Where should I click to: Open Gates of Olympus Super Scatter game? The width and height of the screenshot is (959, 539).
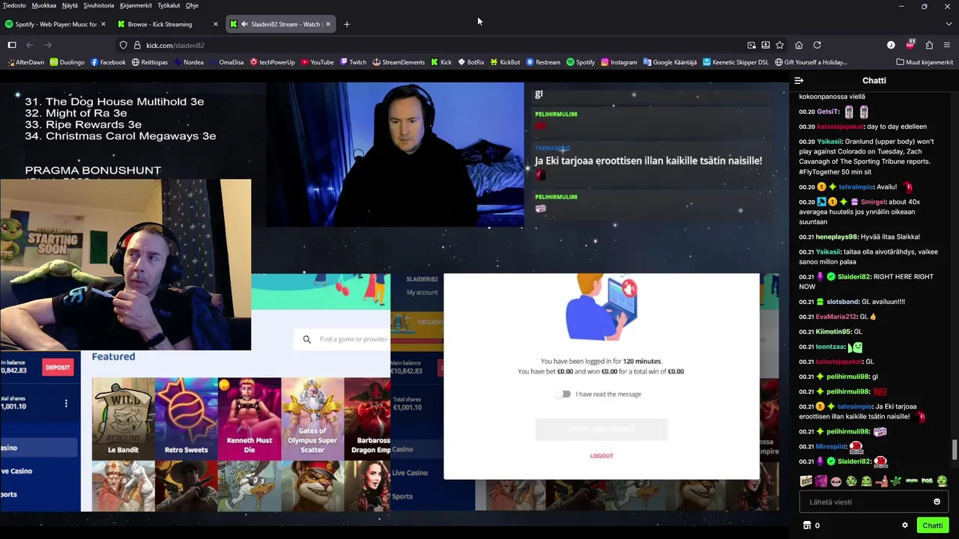pyautogui.click(x=312, y=418)
